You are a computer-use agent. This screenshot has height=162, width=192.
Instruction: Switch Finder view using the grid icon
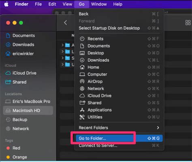(x=188, y=23)
